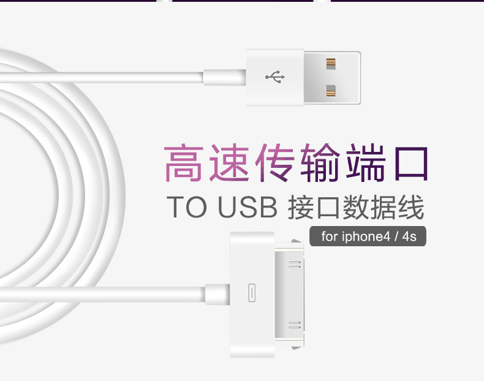The height and width of the screenshot is (381, 484).
Task: Select the lower gold contact in USB plug
Action: (x=331, y=91)
